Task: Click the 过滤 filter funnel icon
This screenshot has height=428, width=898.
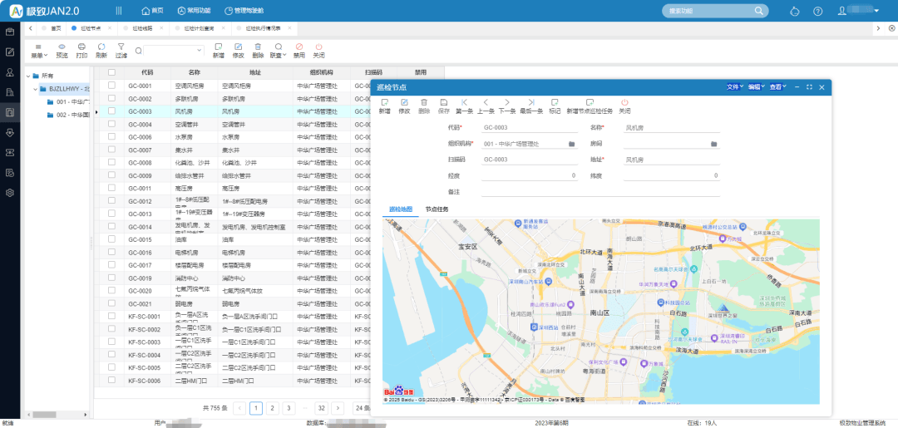Action: pyautogui.click(x=121, y=47)
